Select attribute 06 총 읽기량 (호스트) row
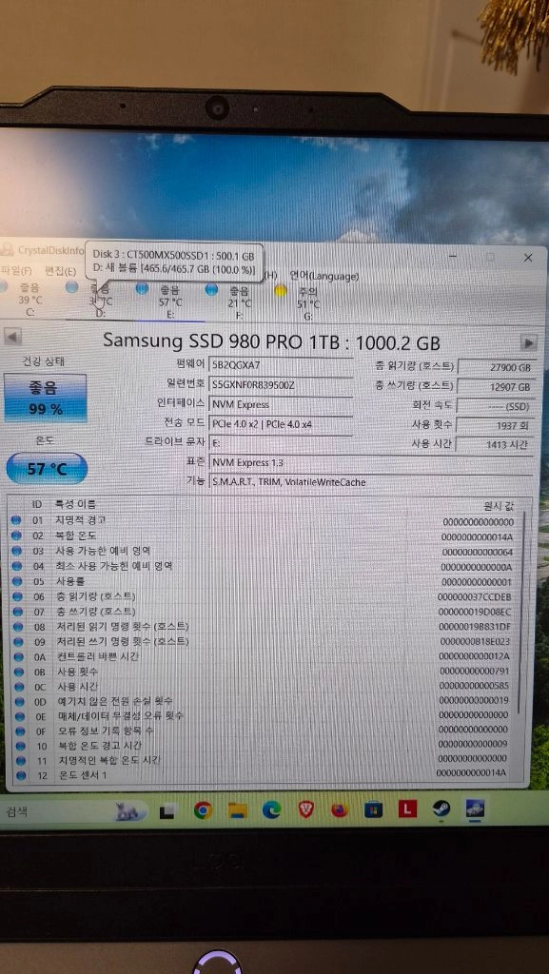Screen dimensions: 549x974 click(x=264, y=596)
